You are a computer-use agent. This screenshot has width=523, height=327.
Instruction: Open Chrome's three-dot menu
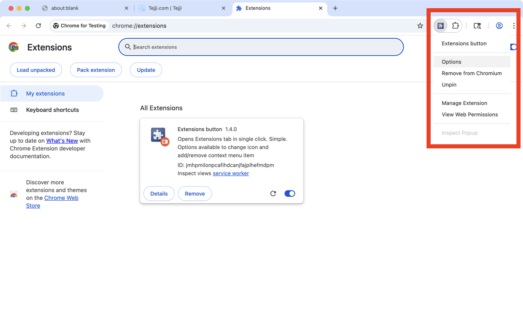(x=514, y=25)
